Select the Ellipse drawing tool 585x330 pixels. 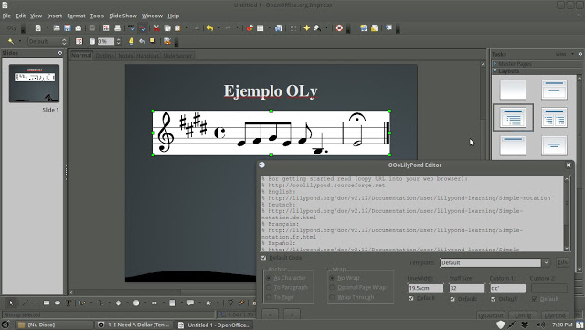57,303
